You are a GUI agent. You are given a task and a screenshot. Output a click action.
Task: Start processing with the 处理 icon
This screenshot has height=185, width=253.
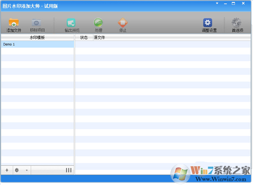point(98,23)
